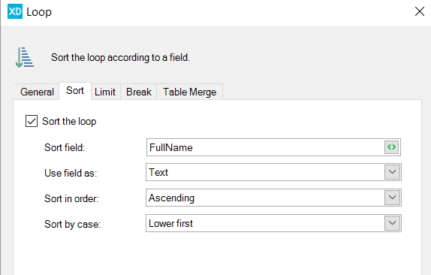Click the Use field as: label
Image resolution: width=431 pixels, height=275 pixels.
(71, 174)
